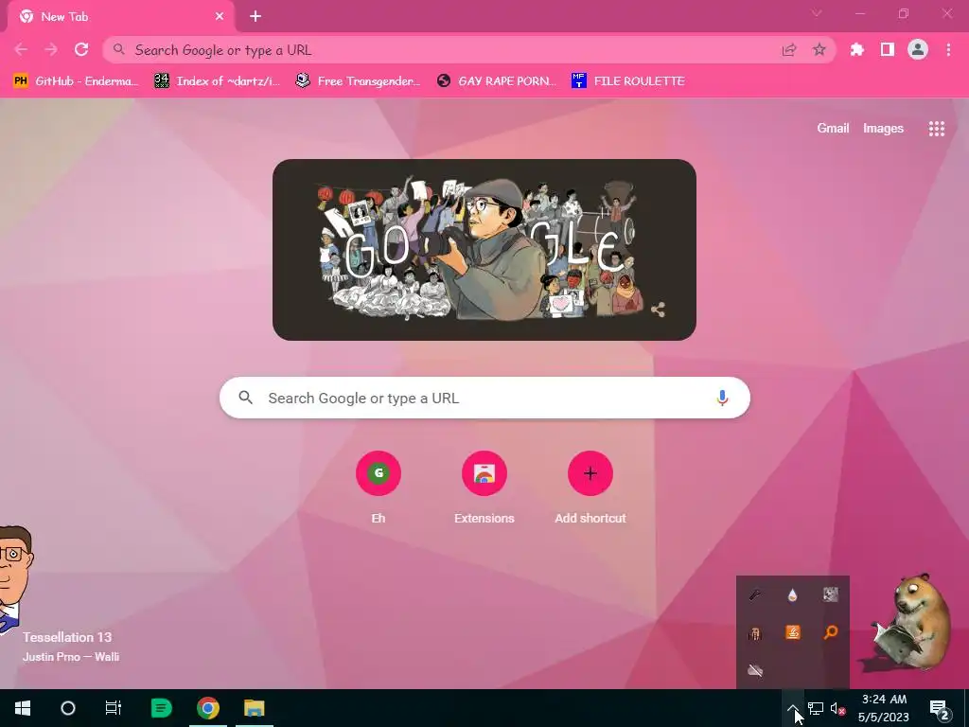Click the back navigation arrow
The height and width of the screenshot is (727, 969).
[21, 49]
